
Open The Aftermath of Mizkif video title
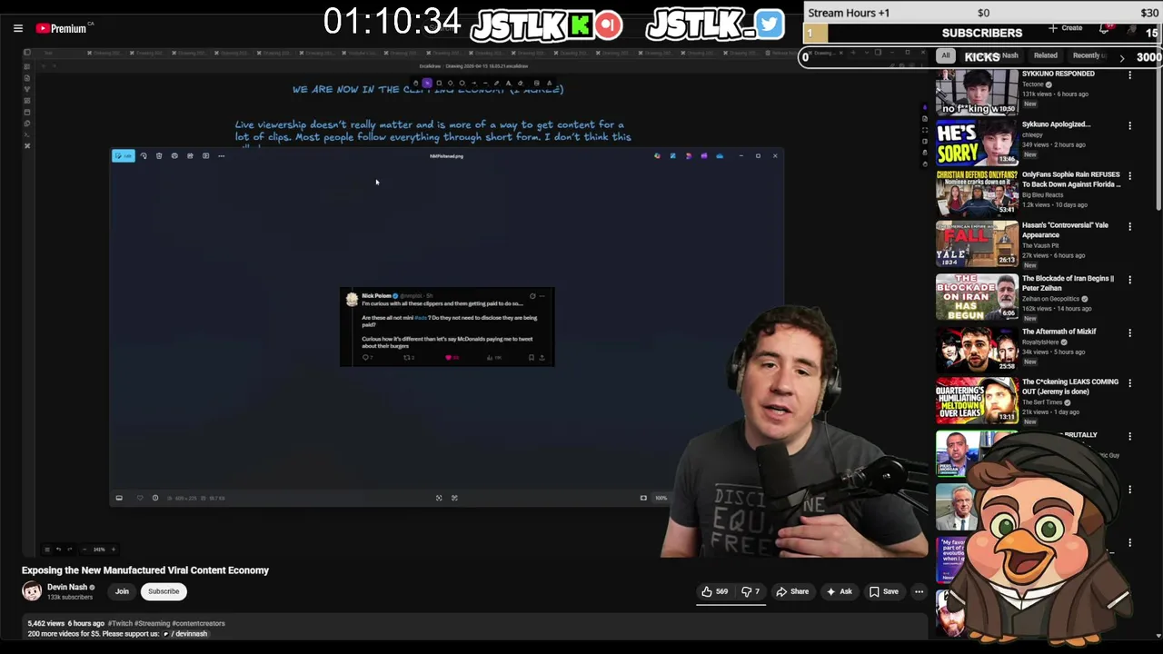tap(1059, 332)
